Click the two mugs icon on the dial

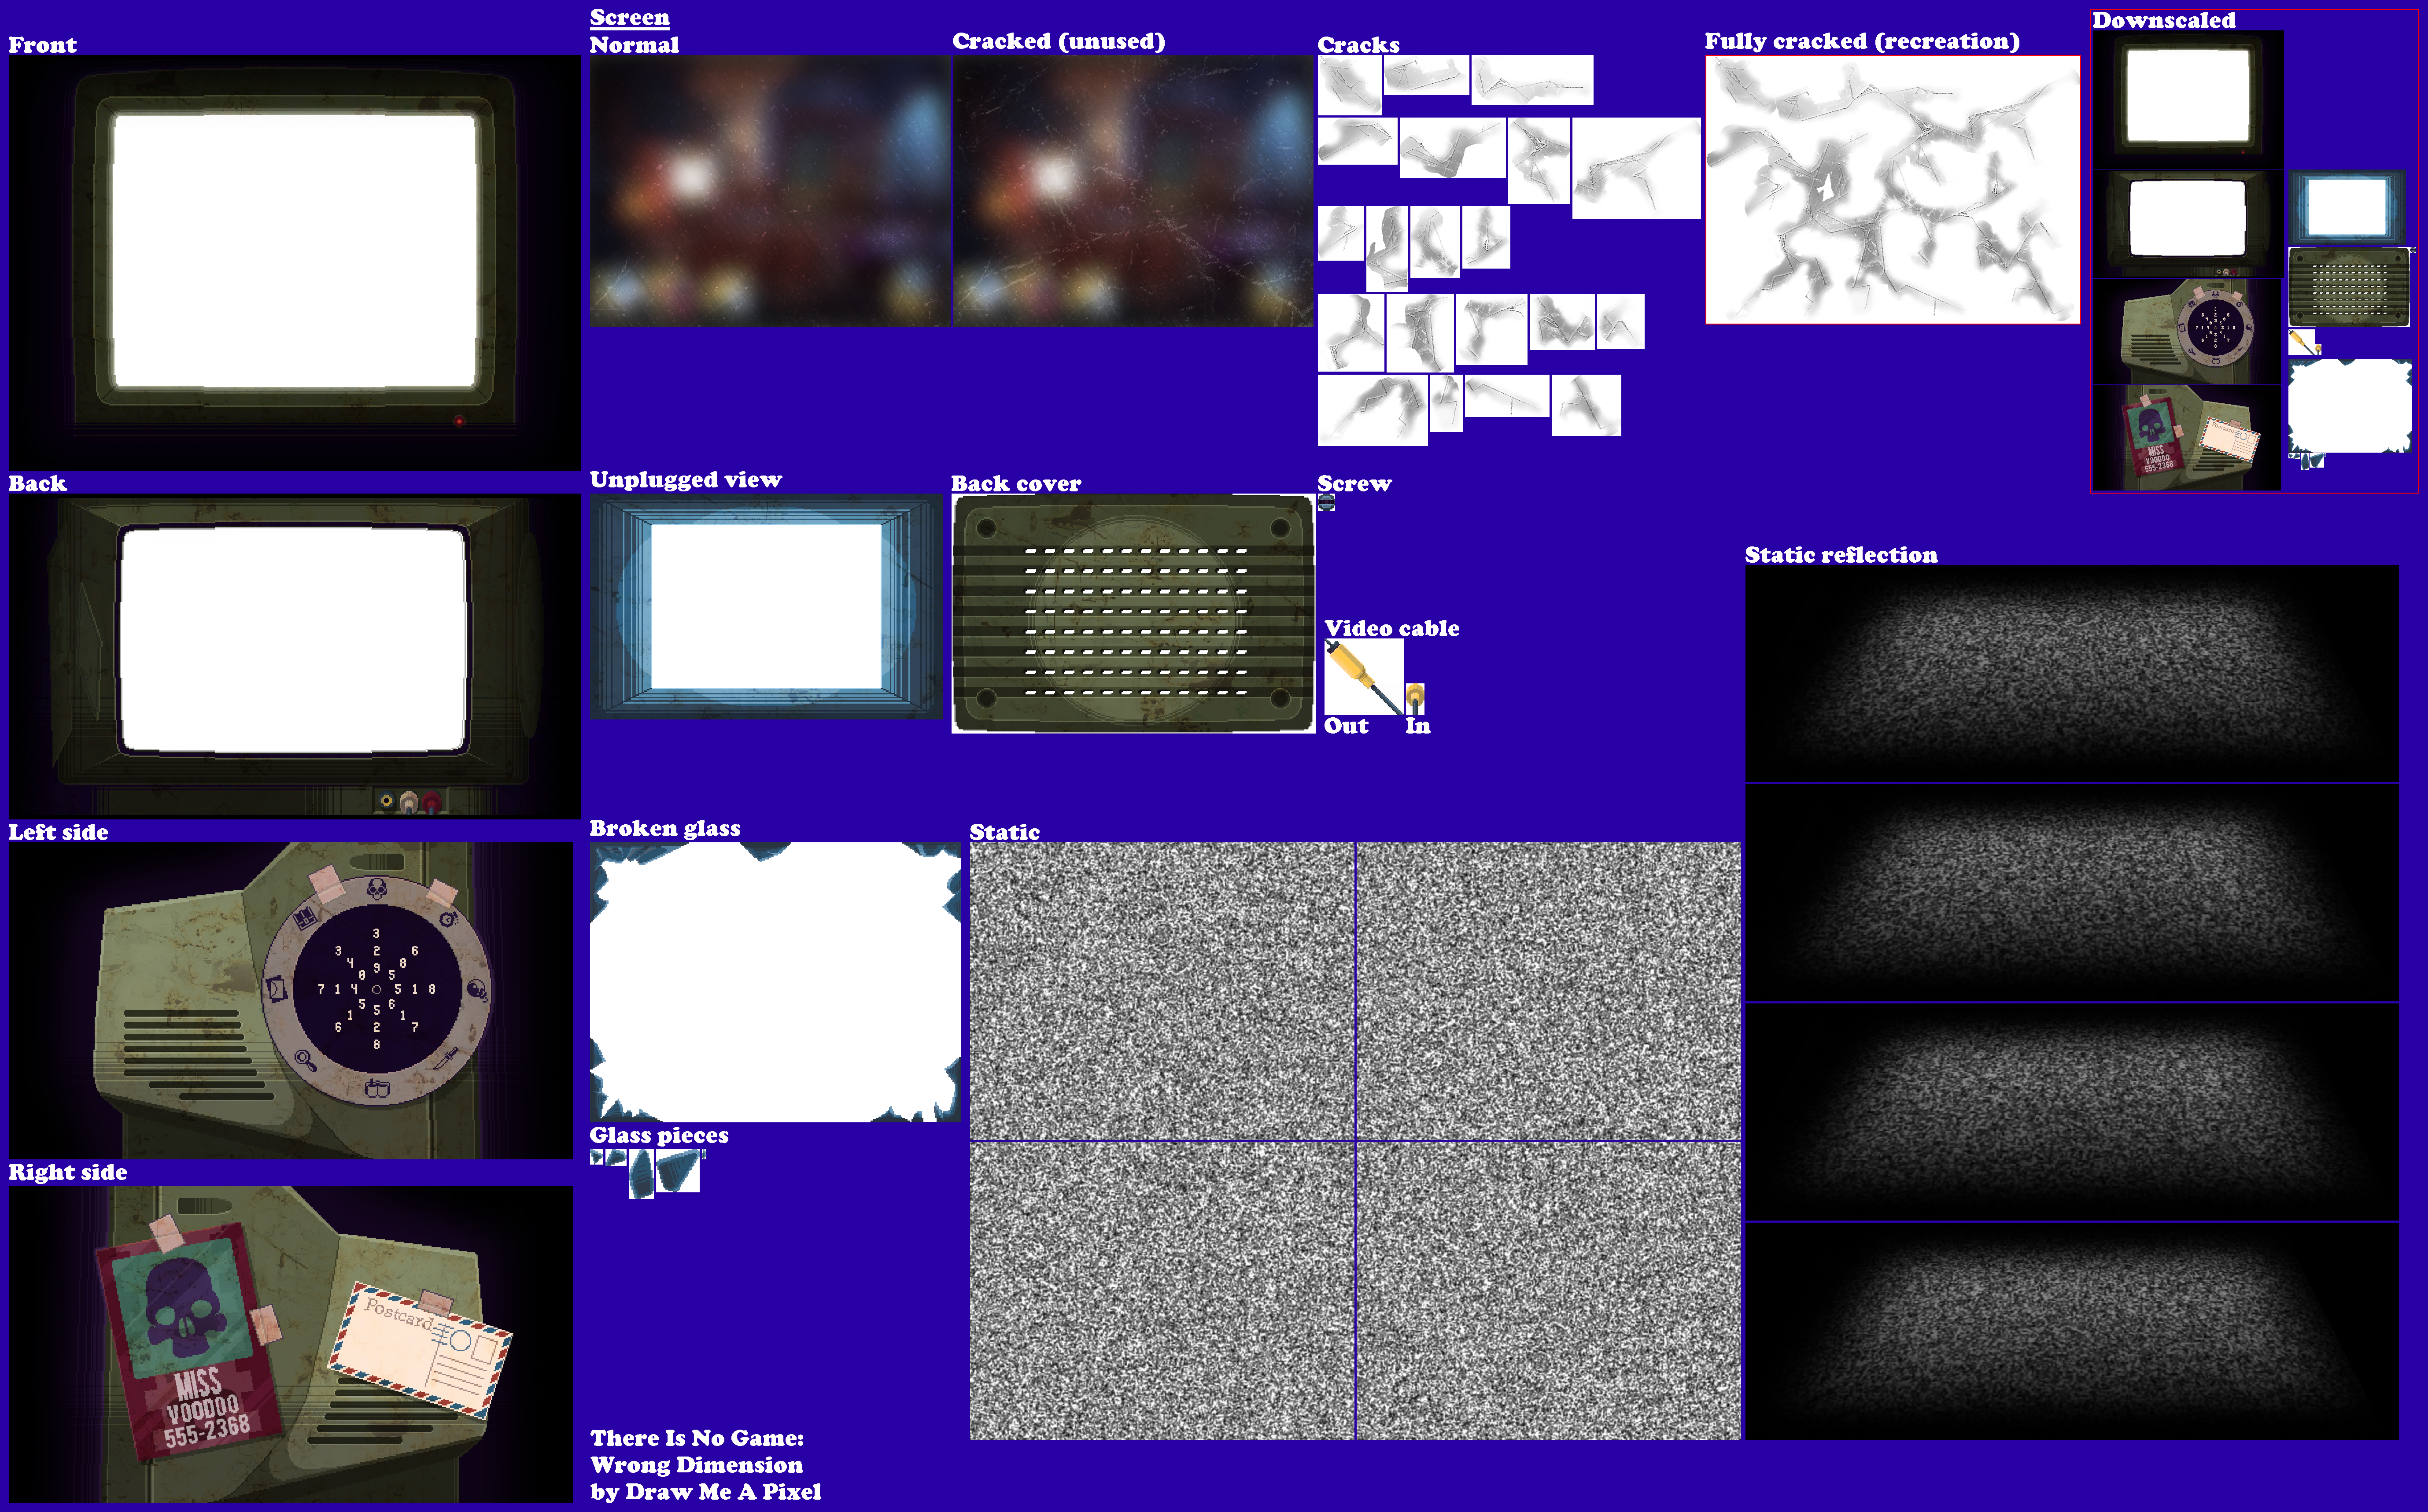377,1089
